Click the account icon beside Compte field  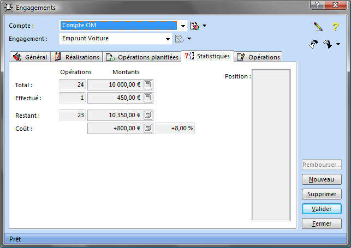[194, 26]
